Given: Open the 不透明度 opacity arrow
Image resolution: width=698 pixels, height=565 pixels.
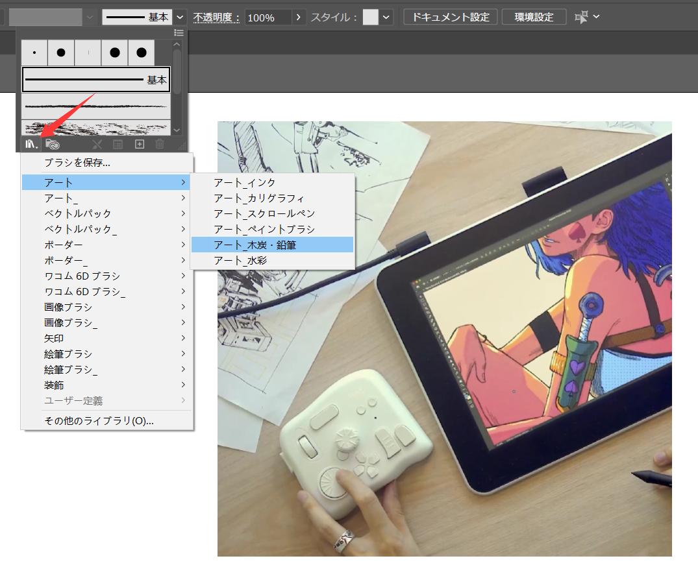Looking at the screenshot, I should (x=298, y=18).
